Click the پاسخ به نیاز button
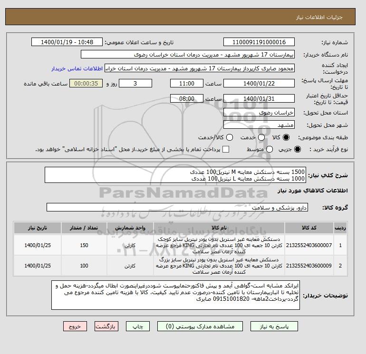366x354 pixels. point(274,326)
